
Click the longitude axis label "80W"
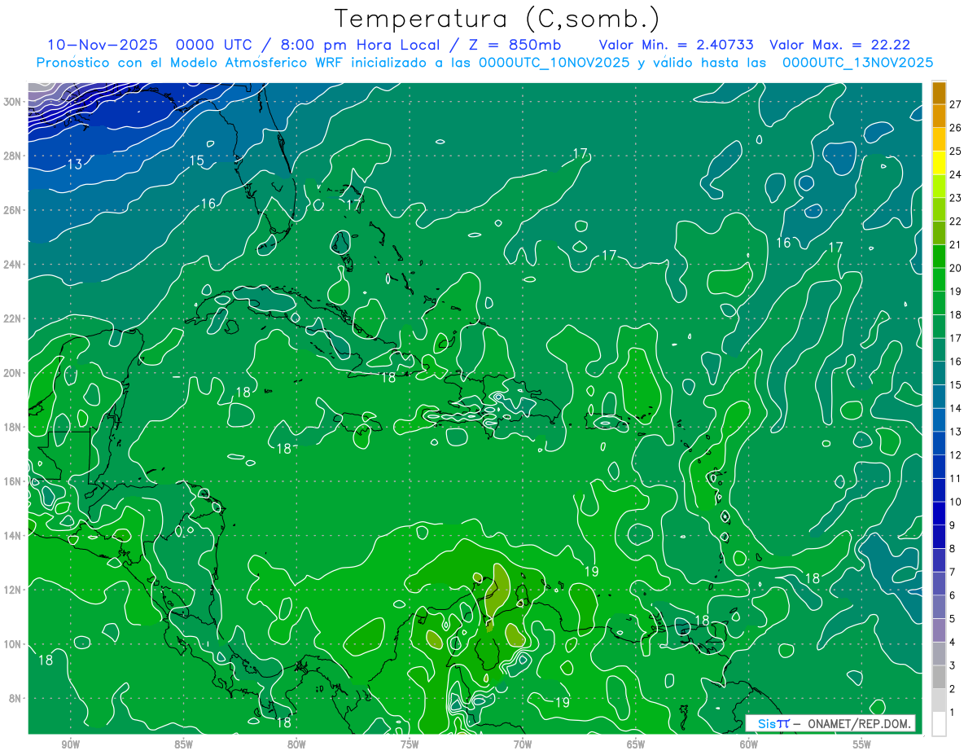pos(296,744)
